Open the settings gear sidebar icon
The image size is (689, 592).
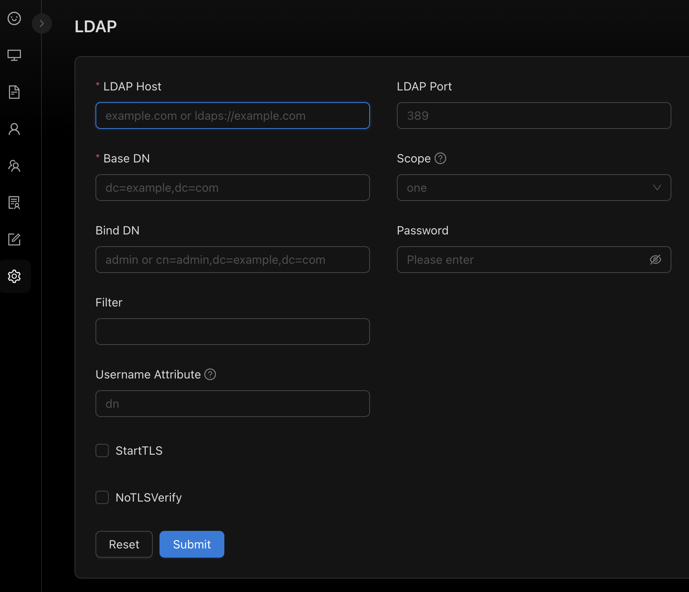14,276
